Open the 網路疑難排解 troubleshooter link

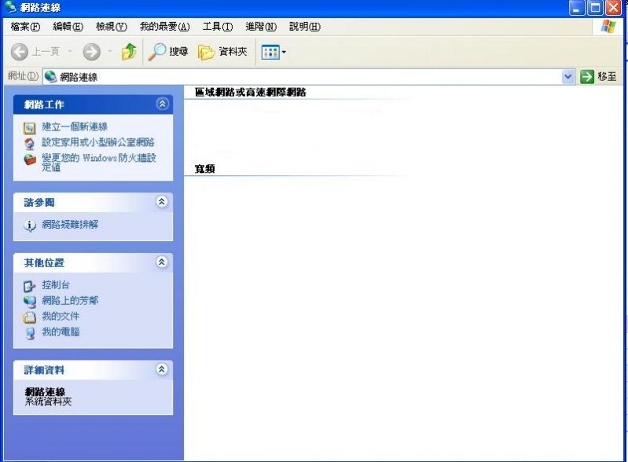(69, 225)
